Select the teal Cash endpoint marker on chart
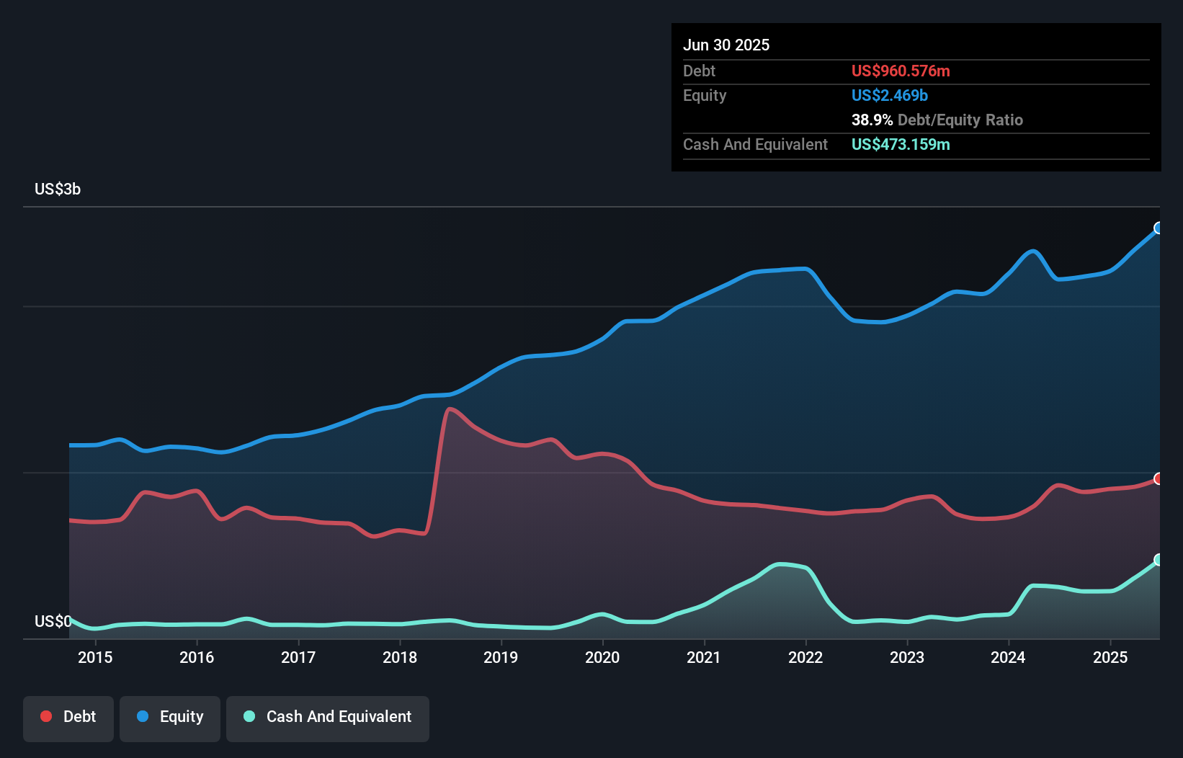The width and height of the screenshot is (1183, 758). click(1159, 560)
